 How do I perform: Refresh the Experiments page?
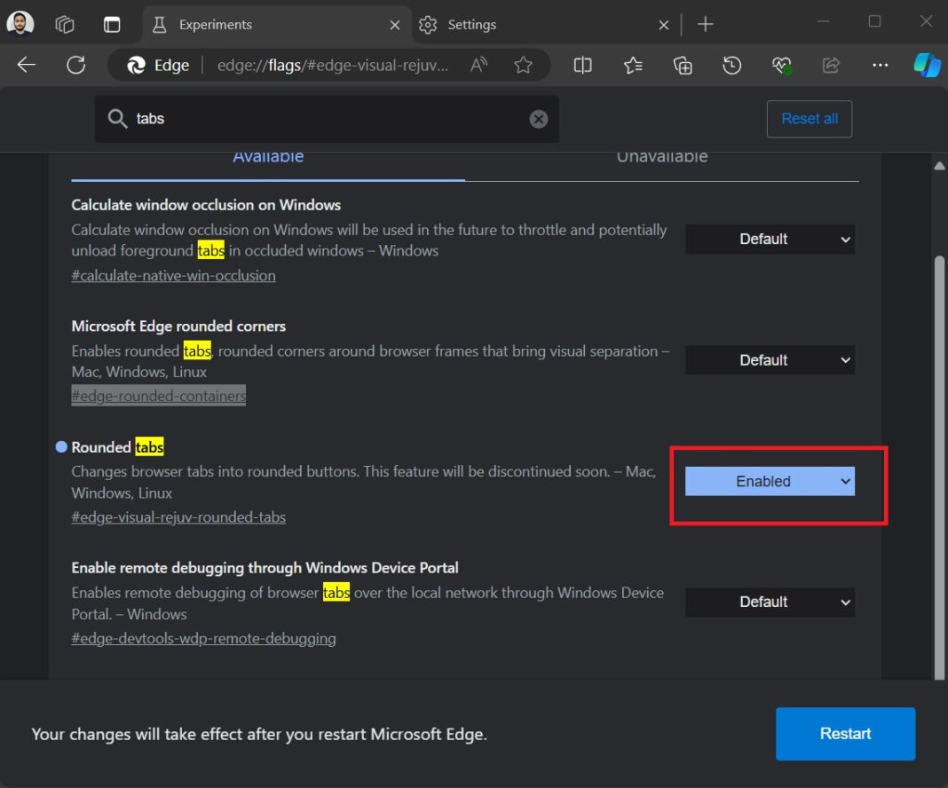pyautogui.click(x=75, y=64)
